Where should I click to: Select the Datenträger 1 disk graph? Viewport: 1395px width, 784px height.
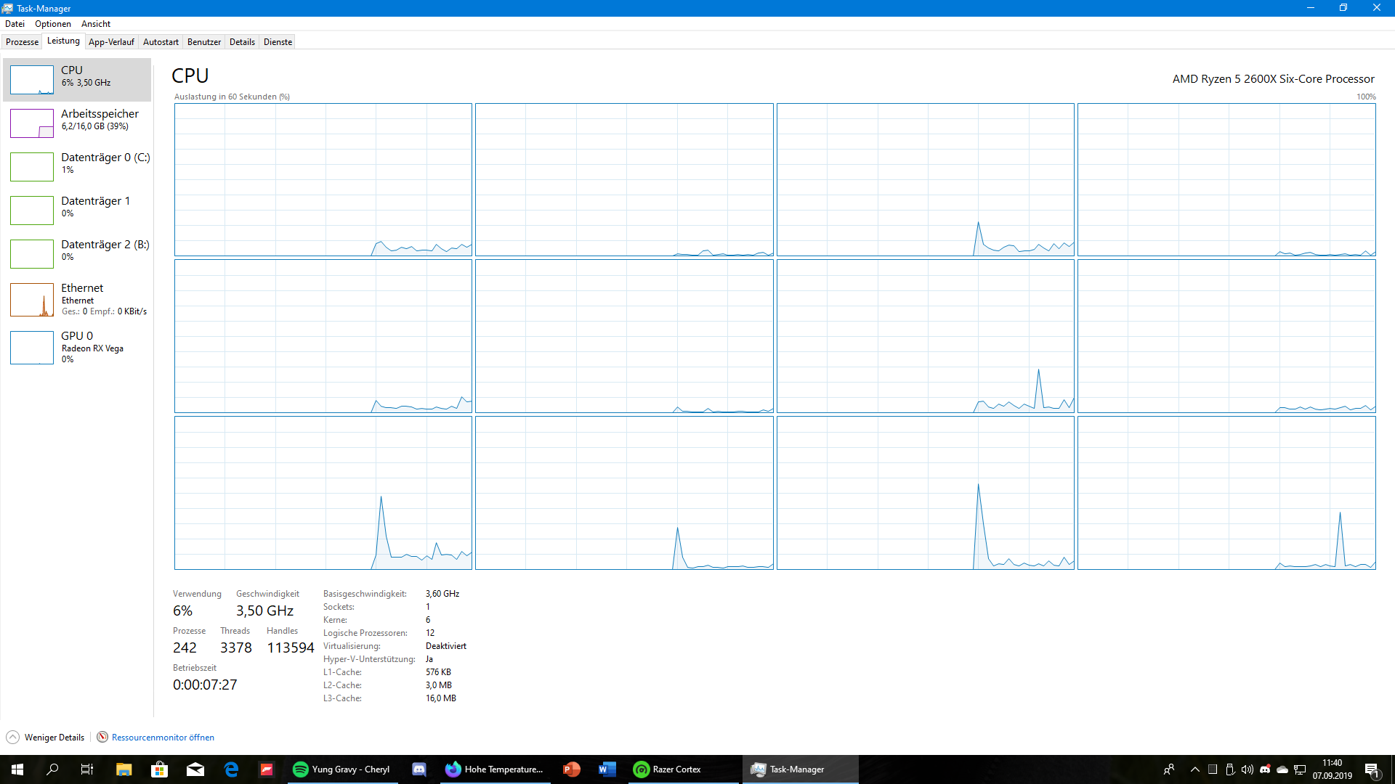(32, 211)
